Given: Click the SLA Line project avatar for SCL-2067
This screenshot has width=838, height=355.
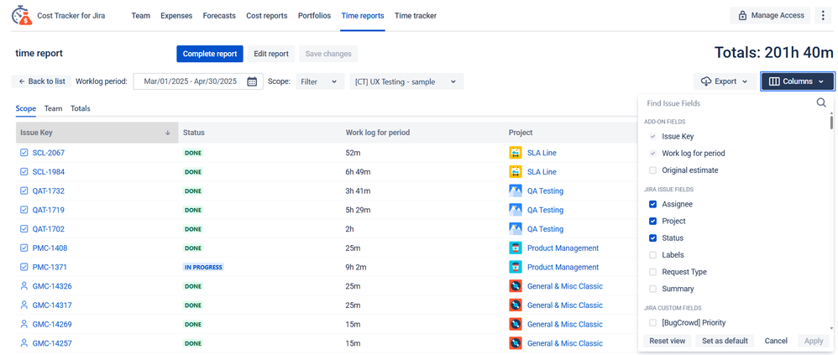Looking at the screenshot, I should coord(516,153).
